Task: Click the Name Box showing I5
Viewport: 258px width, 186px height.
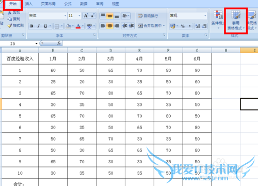Action: [17, 43]
